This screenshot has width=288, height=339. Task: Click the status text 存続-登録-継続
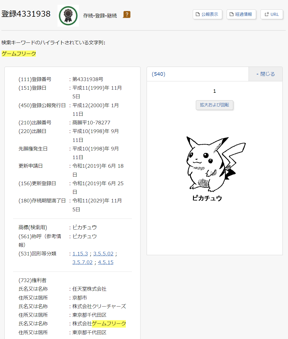click(x=100, y=16)
